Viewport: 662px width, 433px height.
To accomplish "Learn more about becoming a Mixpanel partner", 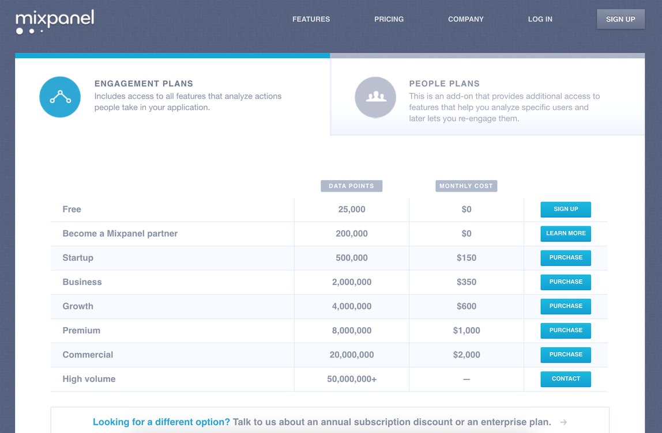I will [566, 233].
